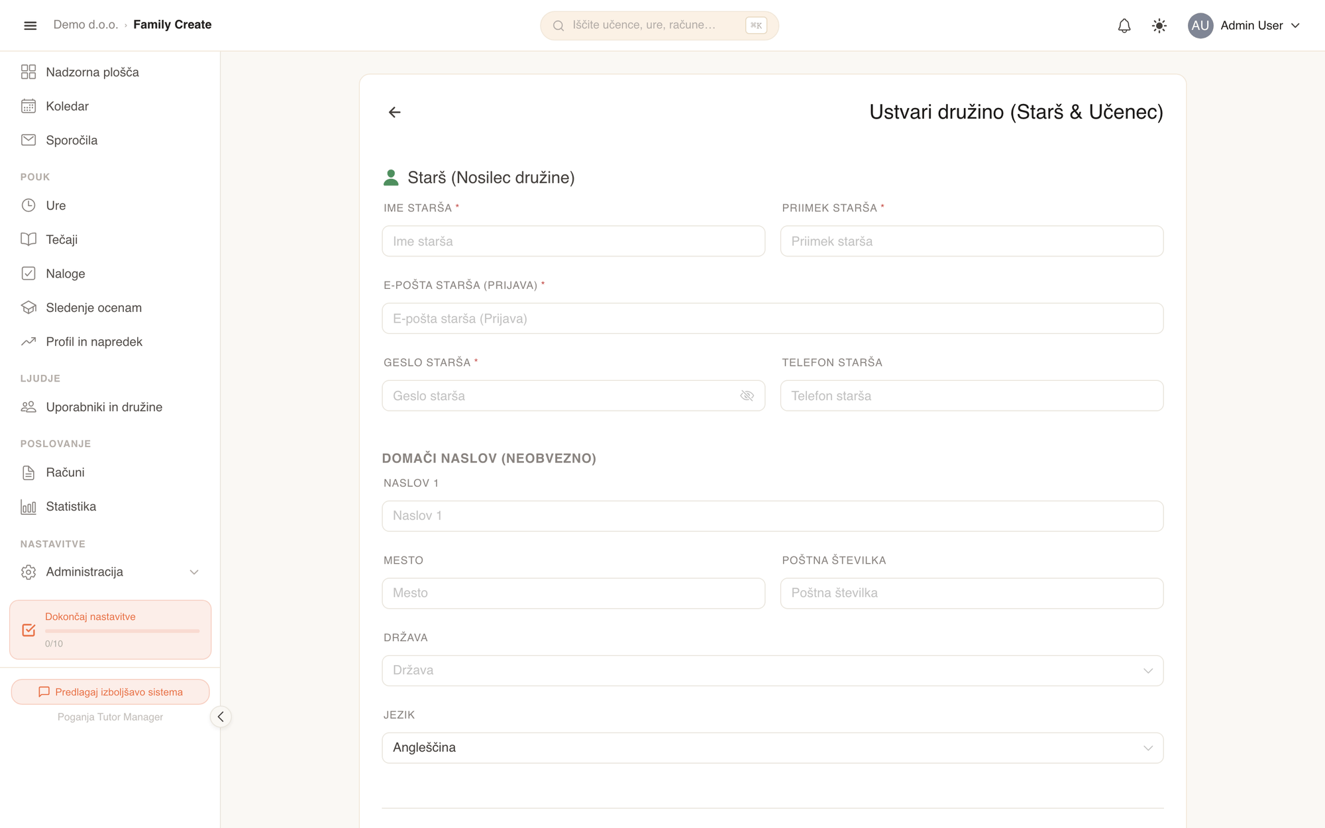Click the Administracija gear icon

pyautogui.click(x=28, y=572)
